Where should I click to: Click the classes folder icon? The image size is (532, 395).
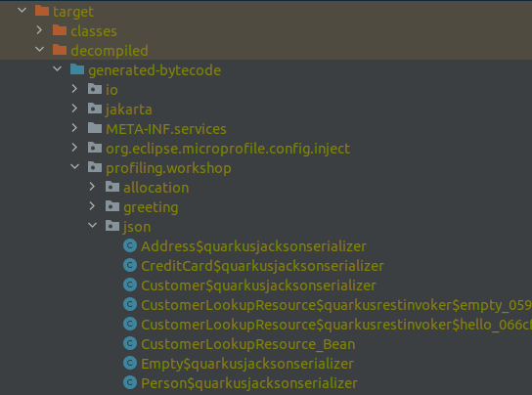pyautogui.click(x=60, y=30)
